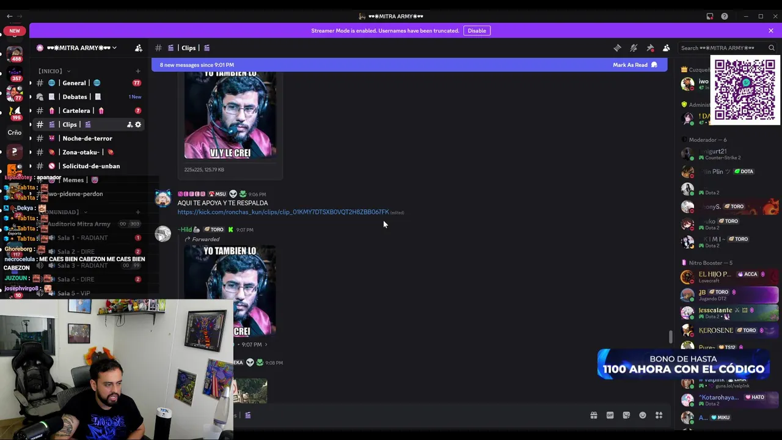Open the emoji picker icon

pyautogui.click(x=643, y=416)
